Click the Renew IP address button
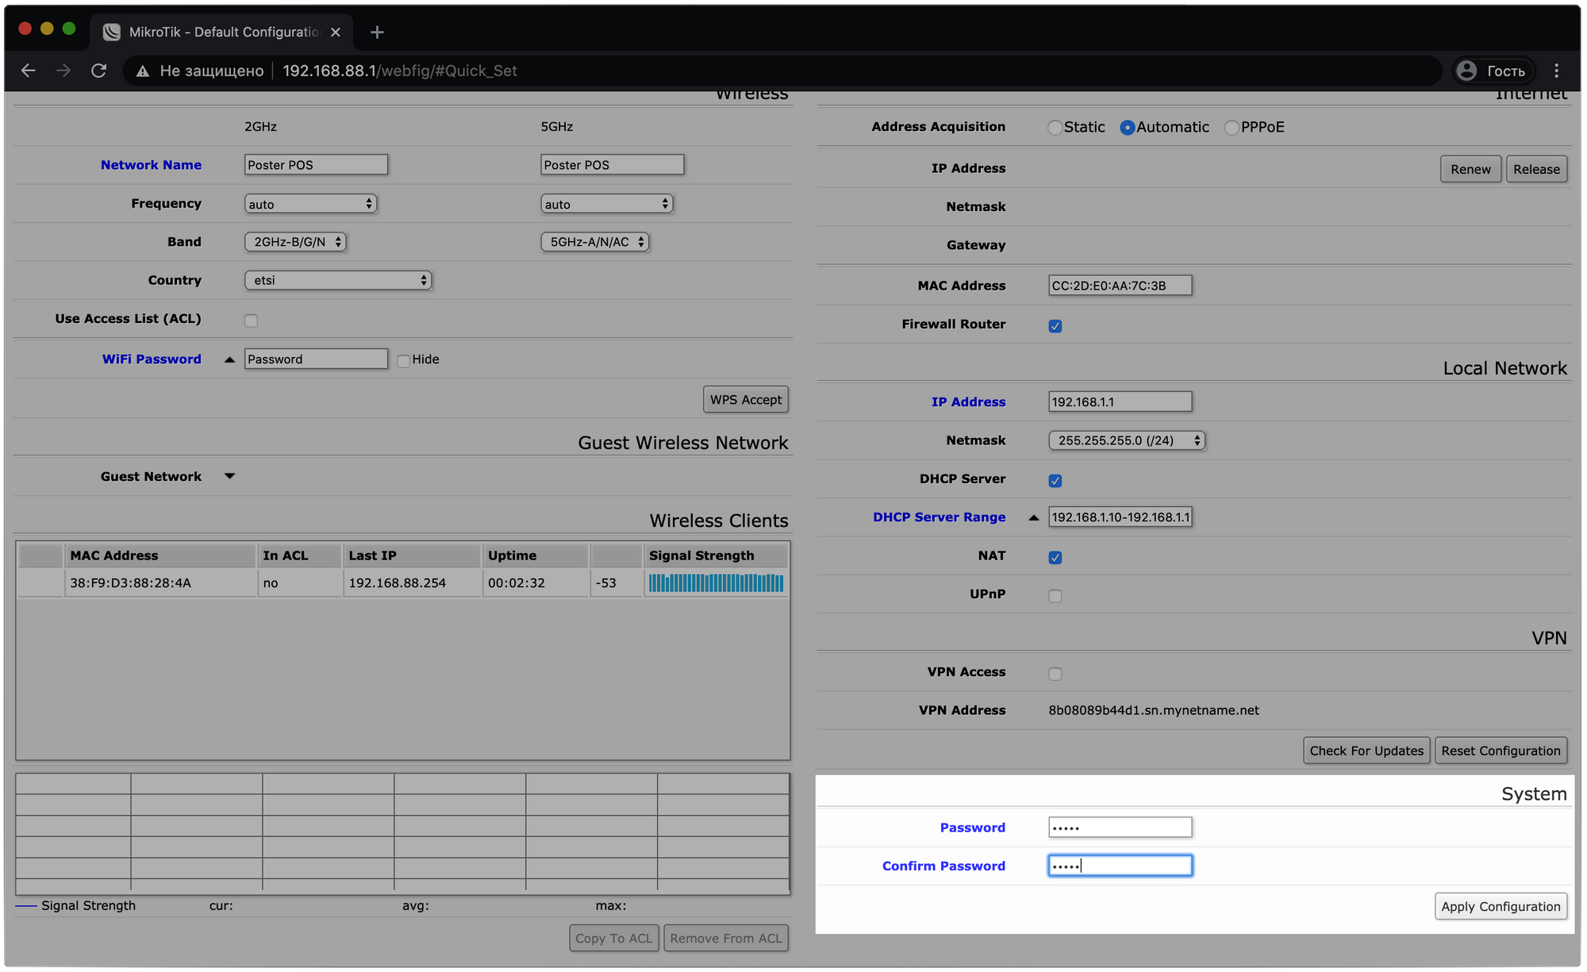 [x=1470, y=167]
